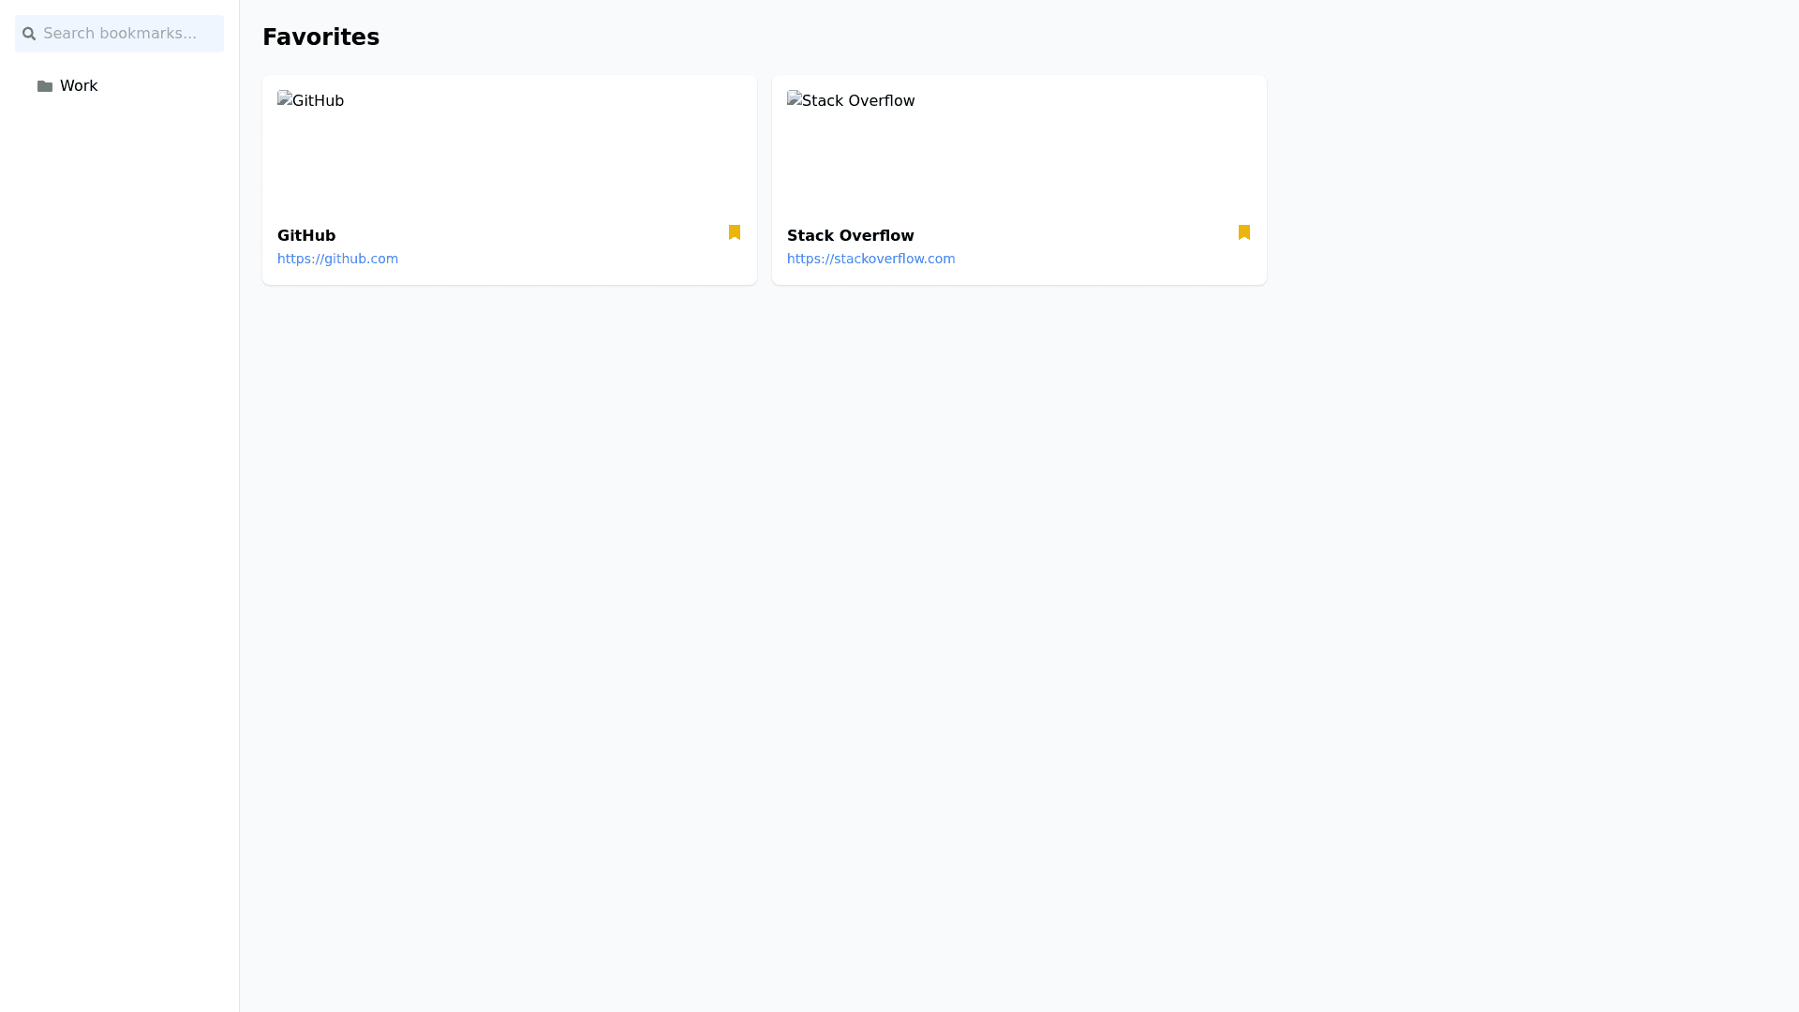The image size is (1799, 1012).
Task: Focus the Search bookmarks field
Action: pos(129,34)
